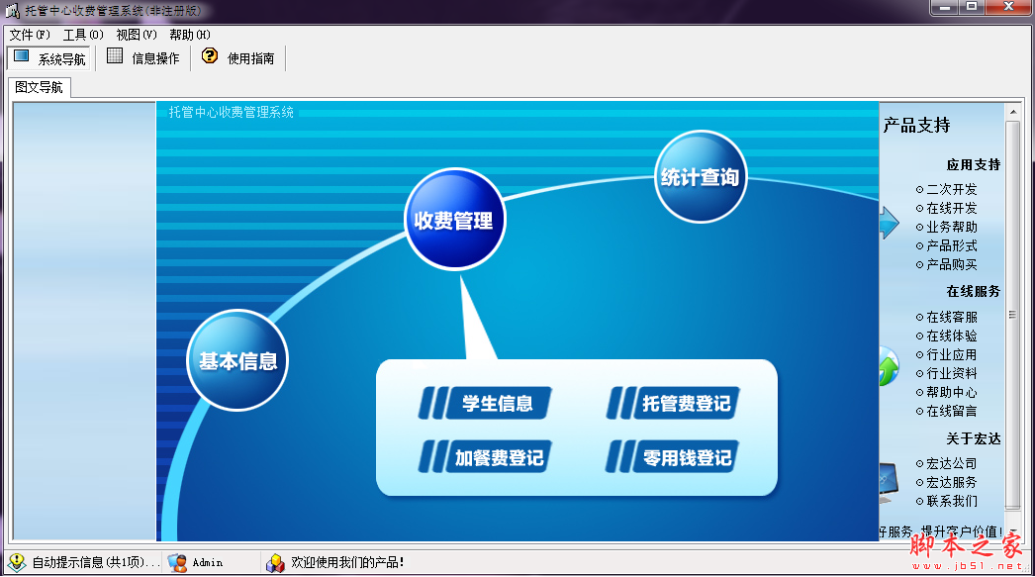Click the 在线开发 link

click(951, 208)
